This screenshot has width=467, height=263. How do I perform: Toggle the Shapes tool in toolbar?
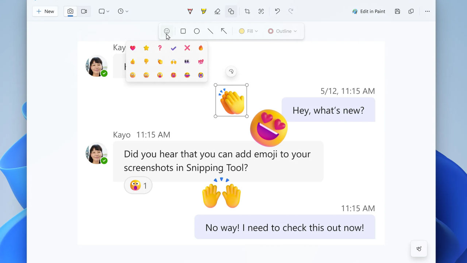(x=231, y=11)
